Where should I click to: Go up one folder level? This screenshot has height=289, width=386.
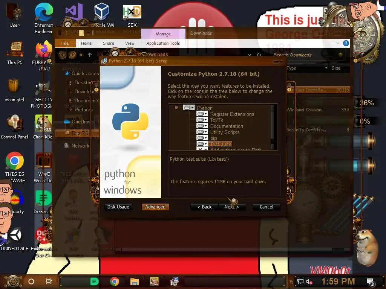point(90,55)
